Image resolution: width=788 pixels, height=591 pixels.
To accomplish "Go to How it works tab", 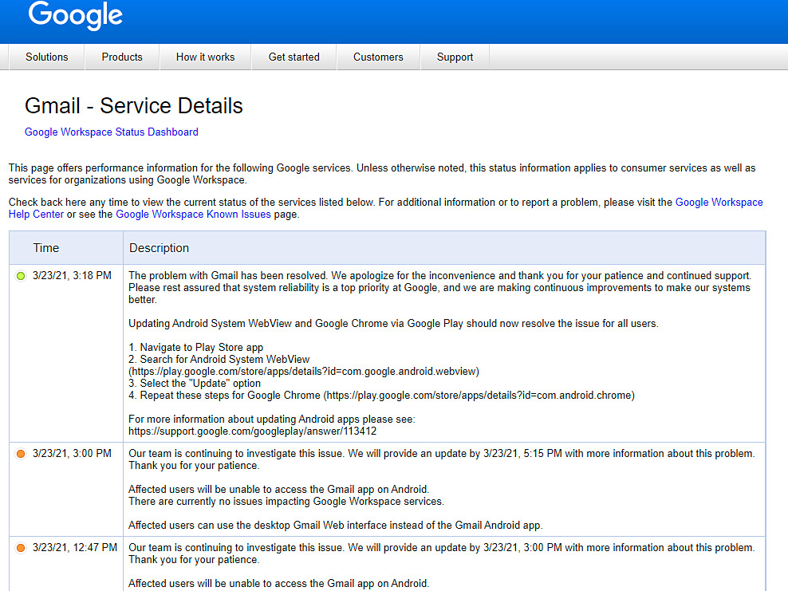I will pyautogui.click(x=206, y=57).
